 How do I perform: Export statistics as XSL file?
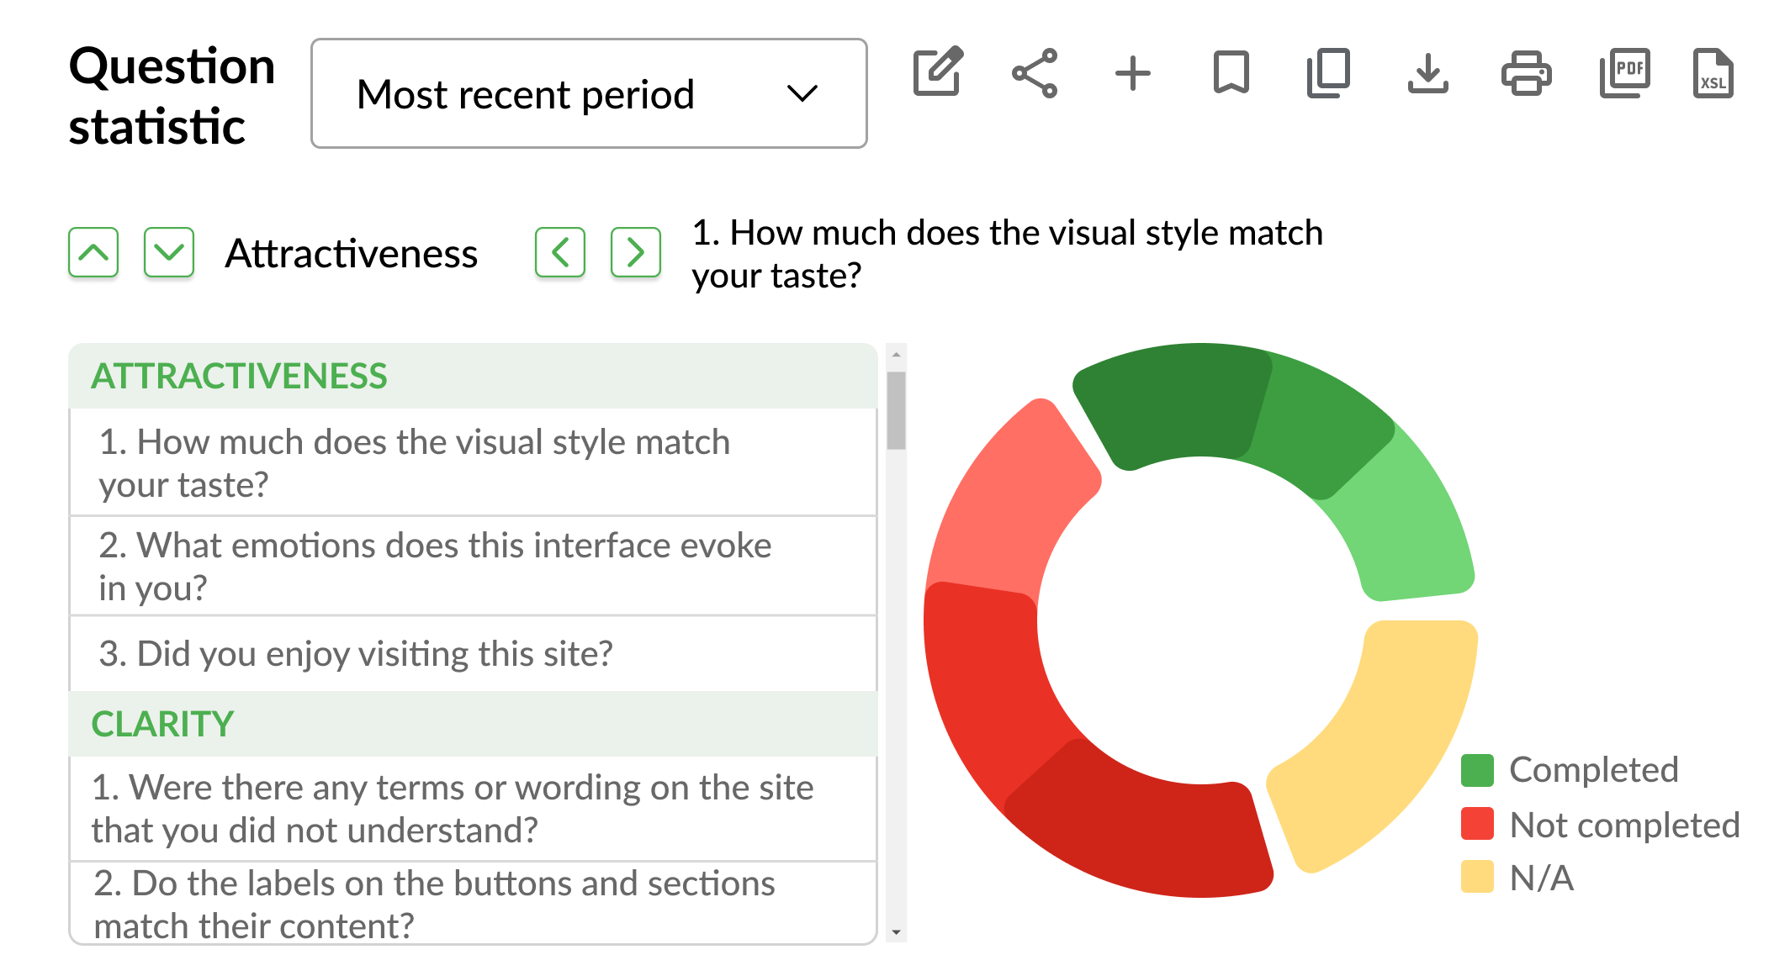pos(1713,73)
